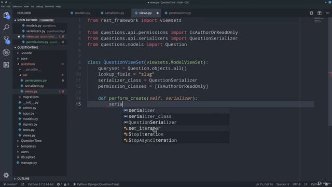Choose the 'set_iterator' autocomplete suggestion
This screenshot has height=187, width=332.
pos(176,128)
